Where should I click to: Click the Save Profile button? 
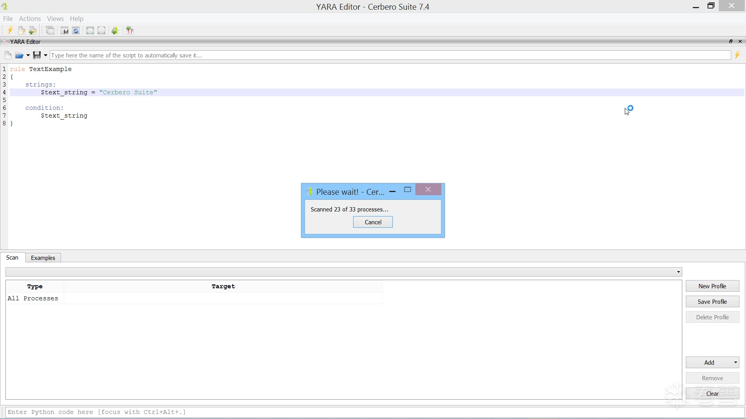click(x=712, y=301)
